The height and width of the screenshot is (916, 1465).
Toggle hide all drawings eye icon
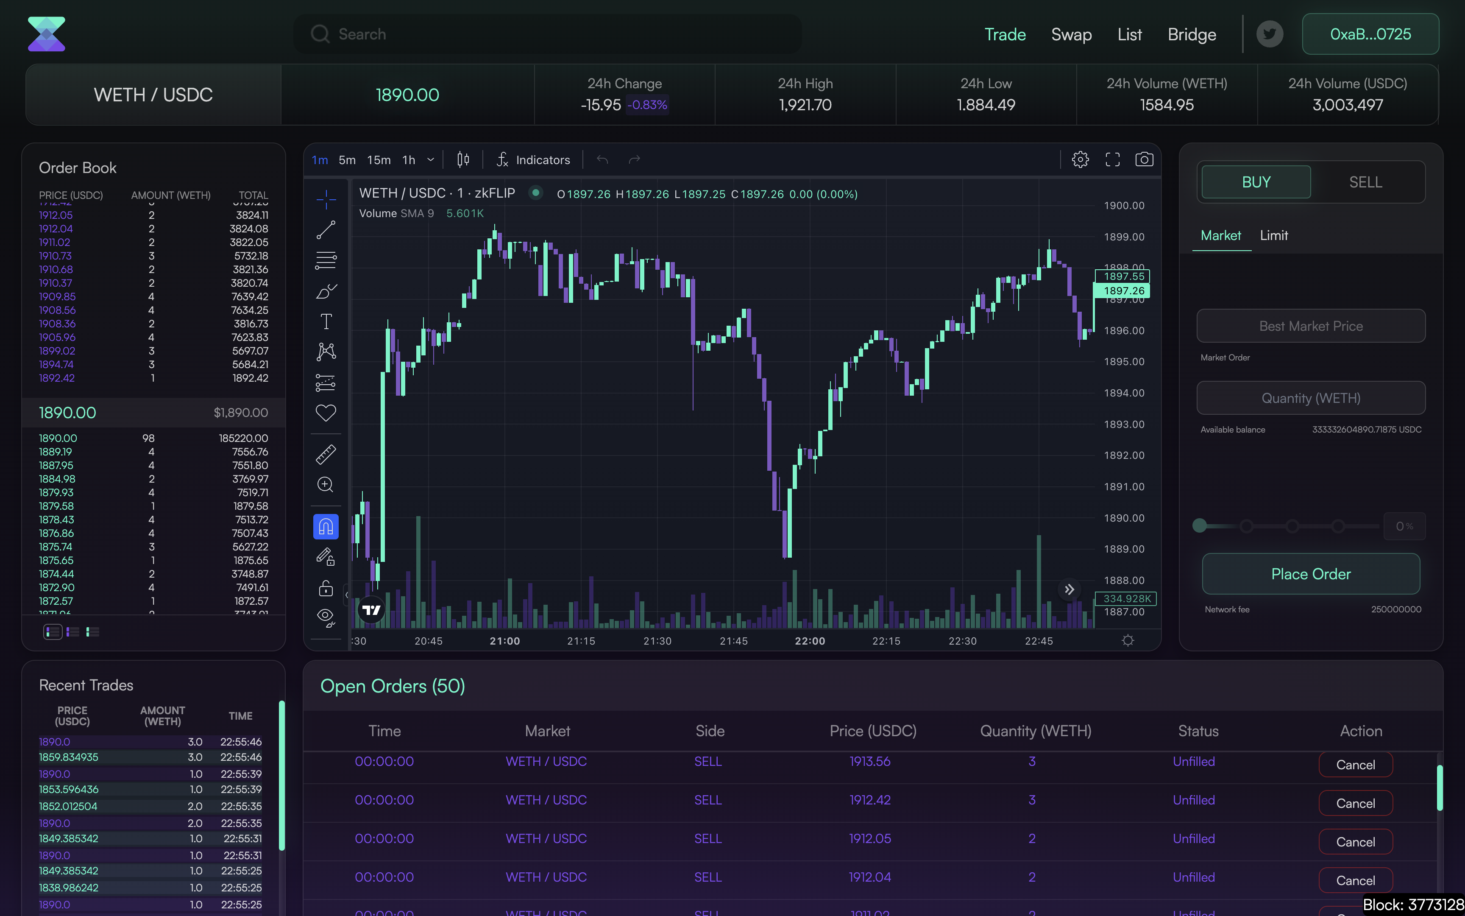click(326, 617)
